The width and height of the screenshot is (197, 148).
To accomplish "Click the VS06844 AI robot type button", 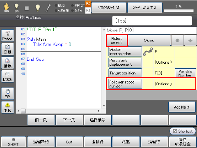I will pyautogui.click(x=109, y=7).
